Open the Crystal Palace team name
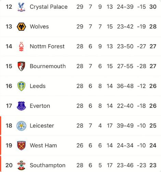Image resolution: width=161 pixels, height=172 pixels. click(49, 7)
